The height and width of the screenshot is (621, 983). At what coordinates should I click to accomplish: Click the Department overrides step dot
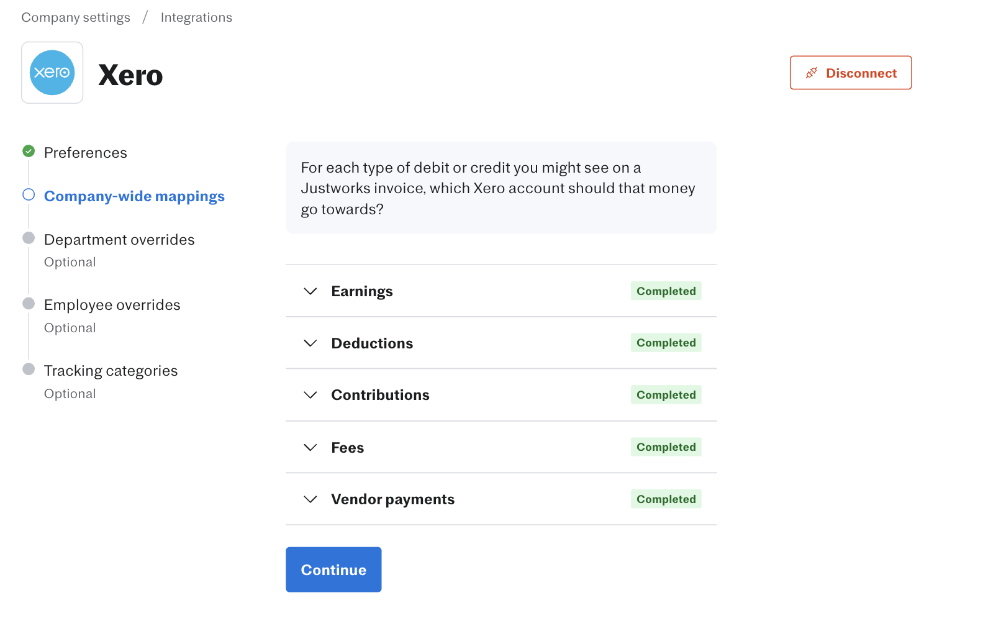[29, 238]
